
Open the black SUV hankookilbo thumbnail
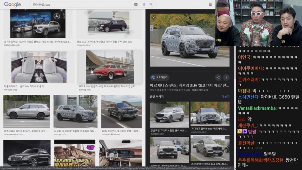(x=121, y=111)
